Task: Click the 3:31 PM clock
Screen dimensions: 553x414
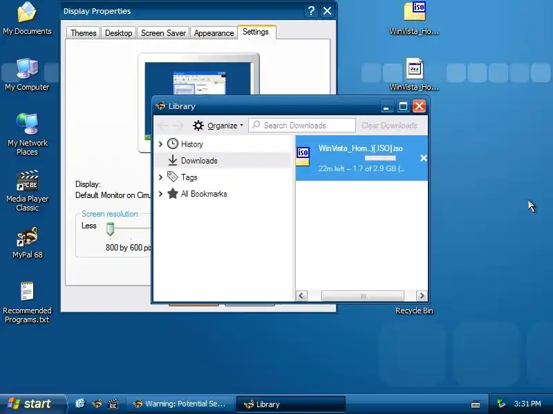Action: (527, 404)
